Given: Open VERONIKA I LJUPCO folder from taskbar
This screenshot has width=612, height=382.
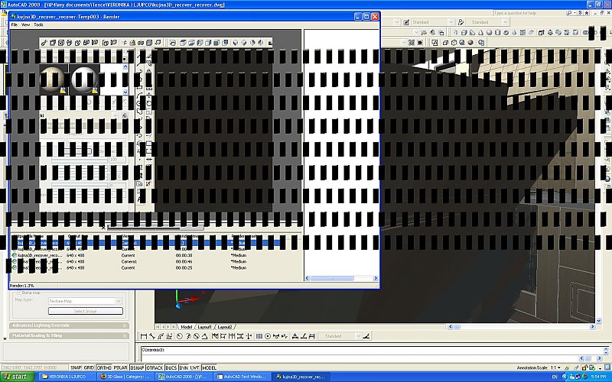Looking at the screenshot, I should tap(67, 377).
